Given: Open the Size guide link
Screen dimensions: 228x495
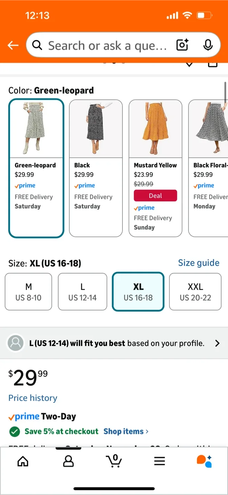Looking at the screenshot, I should point(199,263).
